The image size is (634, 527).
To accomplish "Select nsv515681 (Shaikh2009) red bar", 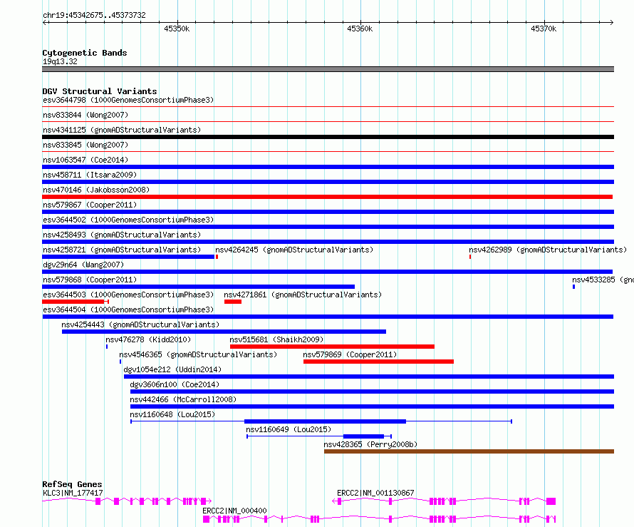I will [333, 347].
